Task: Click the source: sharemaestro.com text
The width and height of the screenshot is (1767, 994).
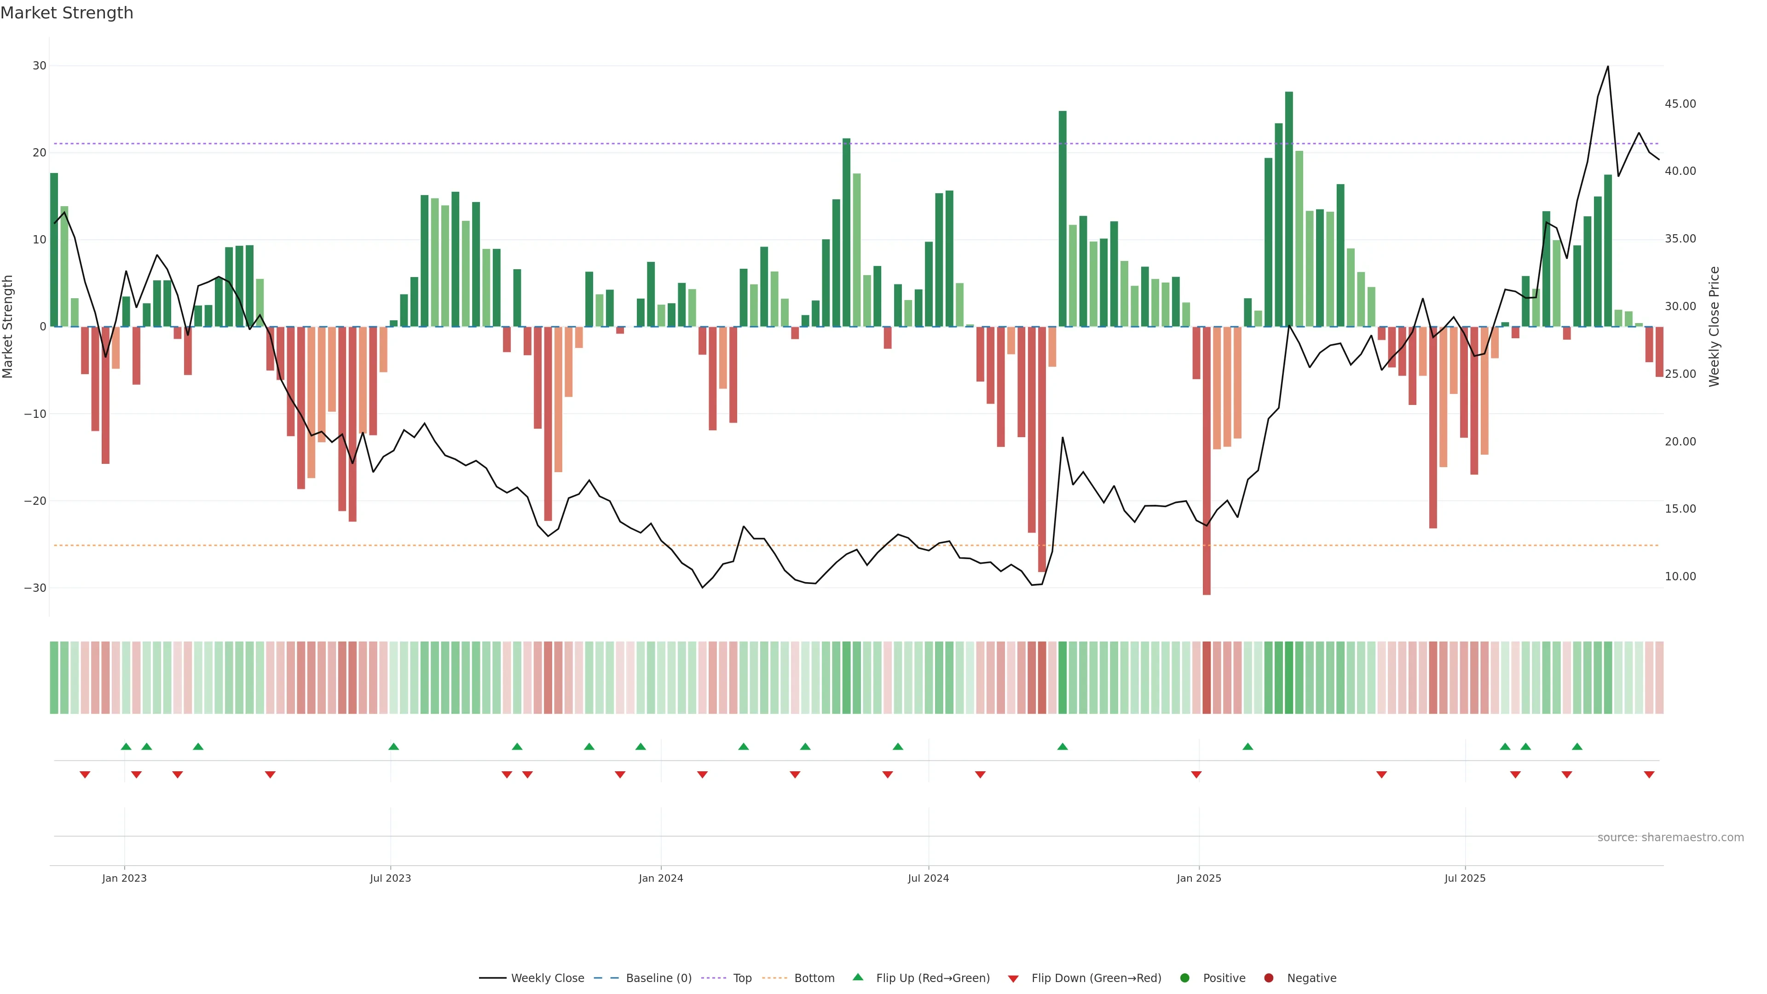Action: [1670, 838]
